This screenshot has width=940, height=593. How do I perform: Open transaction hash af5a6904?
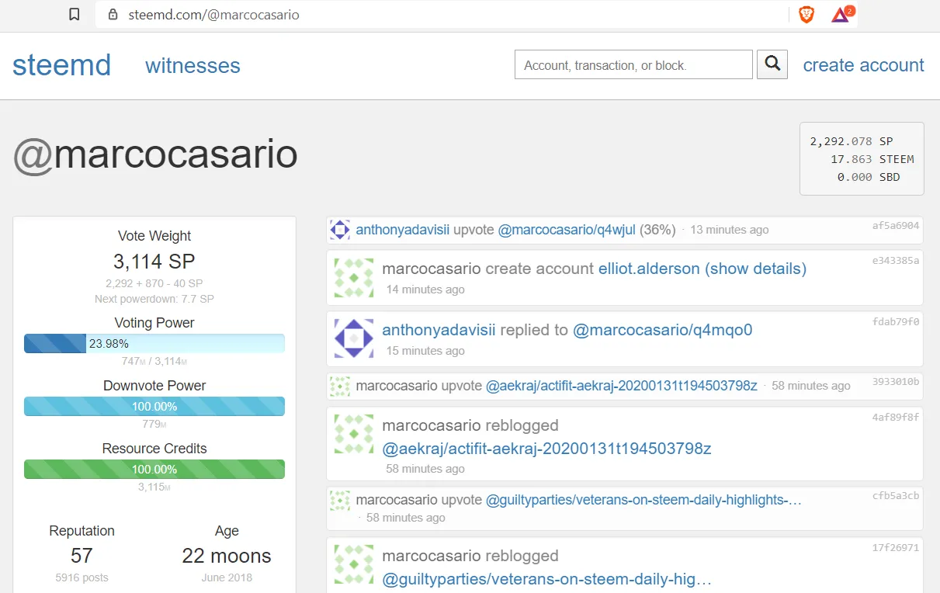pos(895,226)
